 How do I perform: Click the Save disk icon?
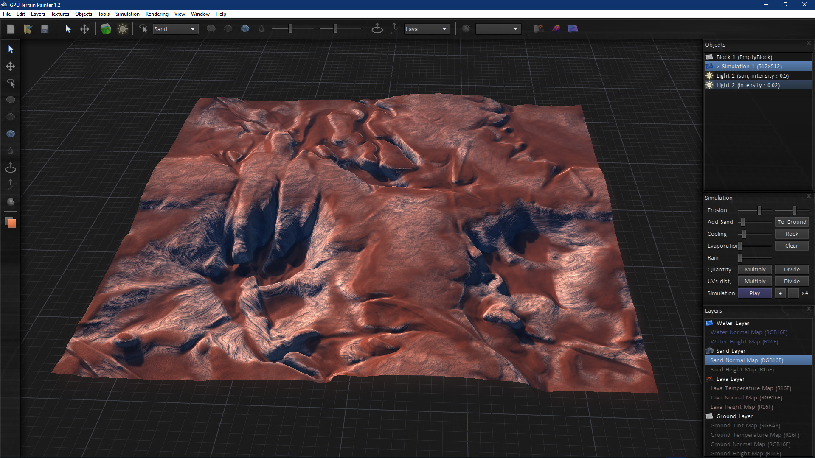[45, 29]
